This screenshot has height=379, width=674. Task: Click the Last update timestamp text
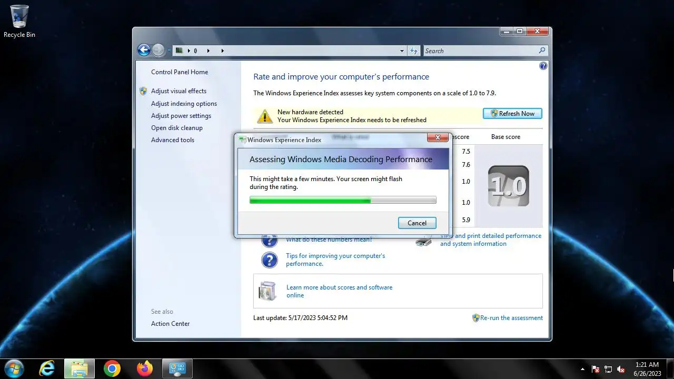300,318
